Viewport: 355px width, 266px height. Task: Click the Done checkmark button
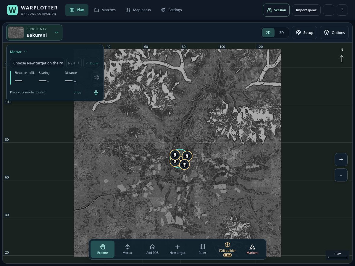92,63
